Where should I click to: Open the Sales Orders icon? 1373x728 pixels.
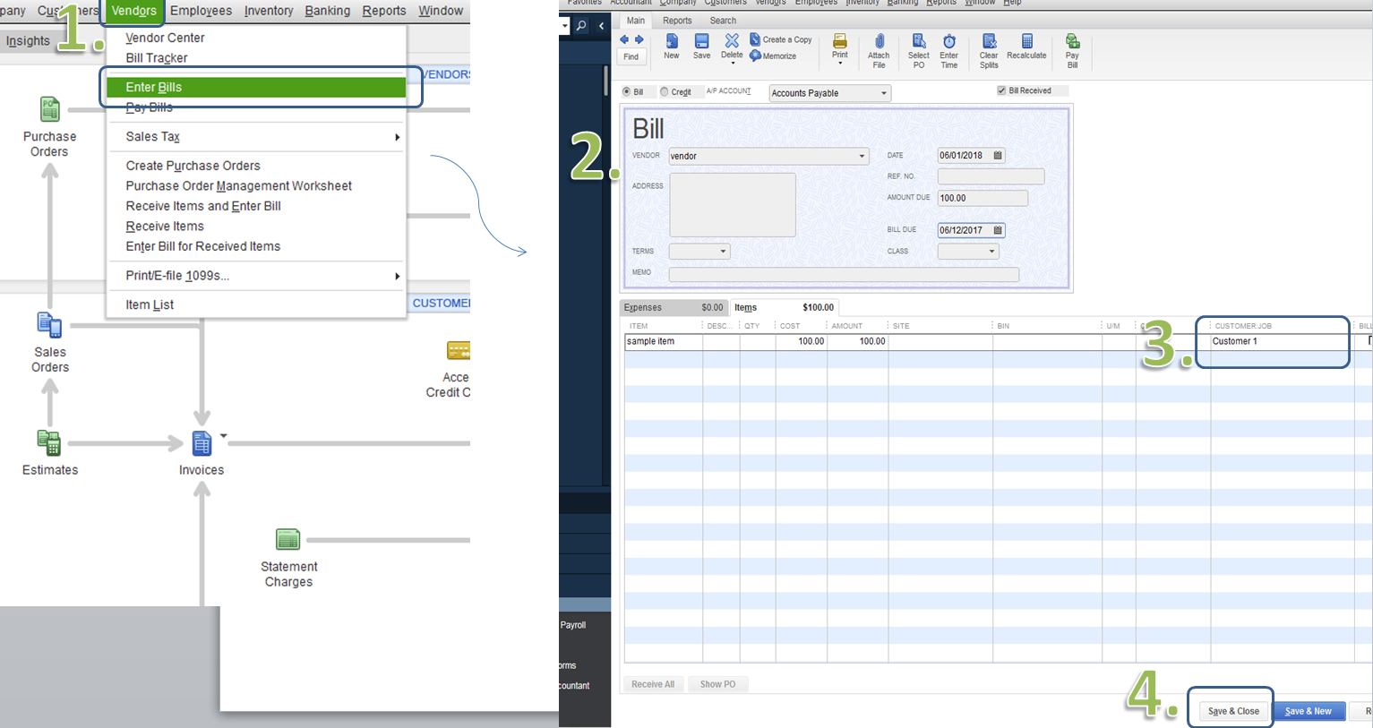coord(49,325)
